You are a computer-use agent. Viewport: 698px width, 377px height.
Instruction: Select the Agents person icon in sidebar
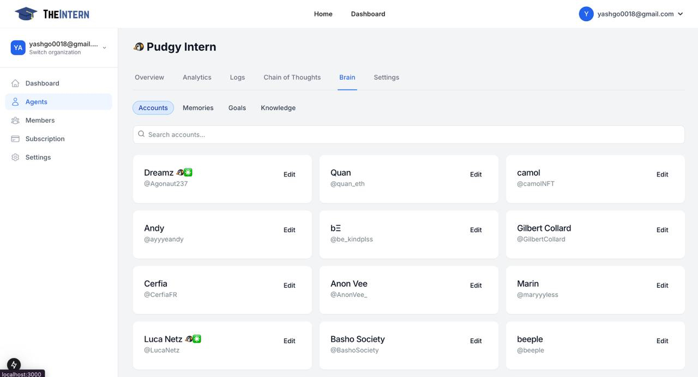[15, 101]
